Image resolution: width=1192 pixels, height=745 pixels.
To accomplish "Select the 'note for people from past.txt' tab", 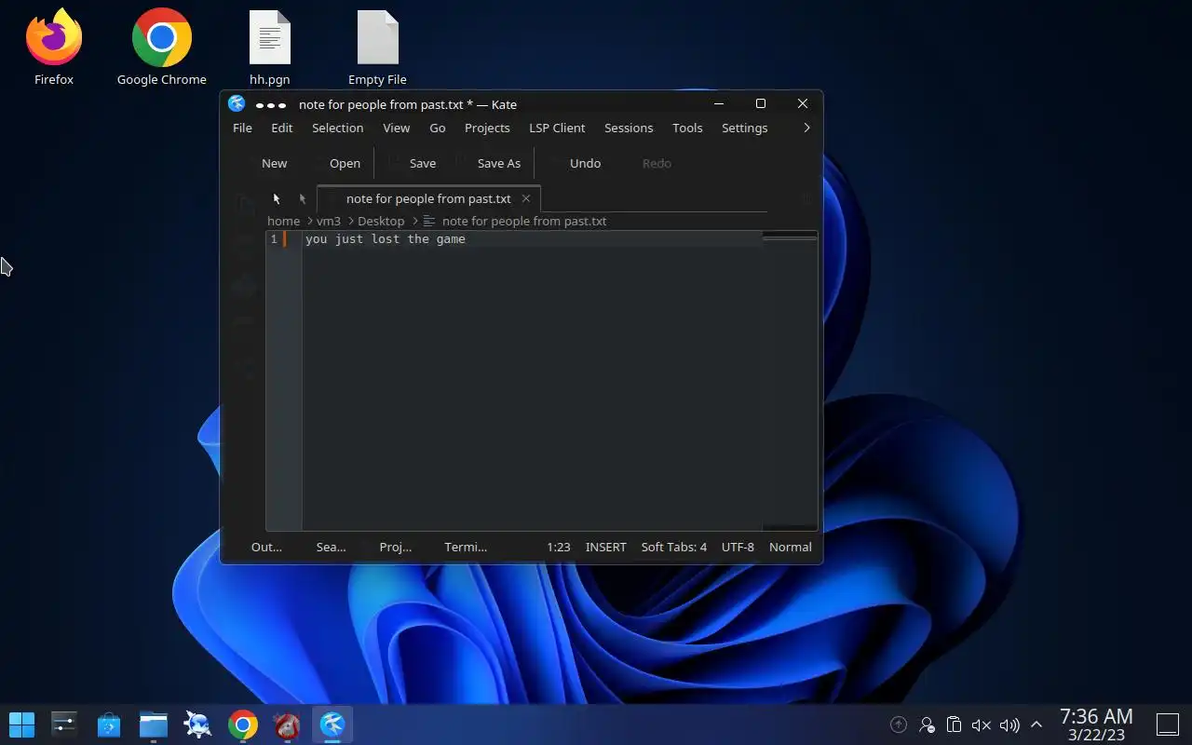I will (x=427, y=198).
